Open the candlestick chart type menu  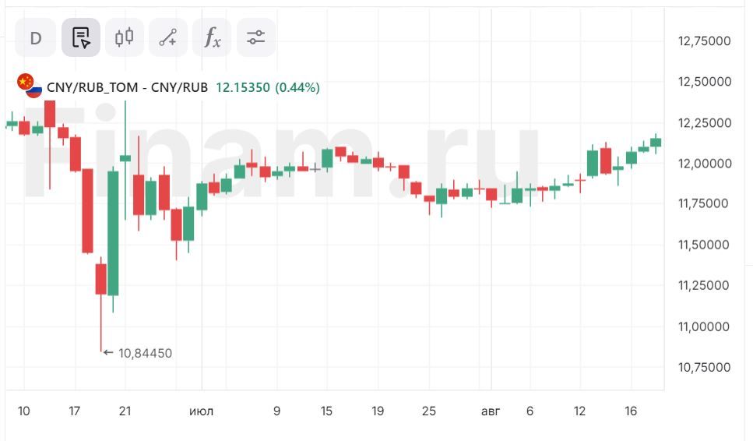(125, 37)
